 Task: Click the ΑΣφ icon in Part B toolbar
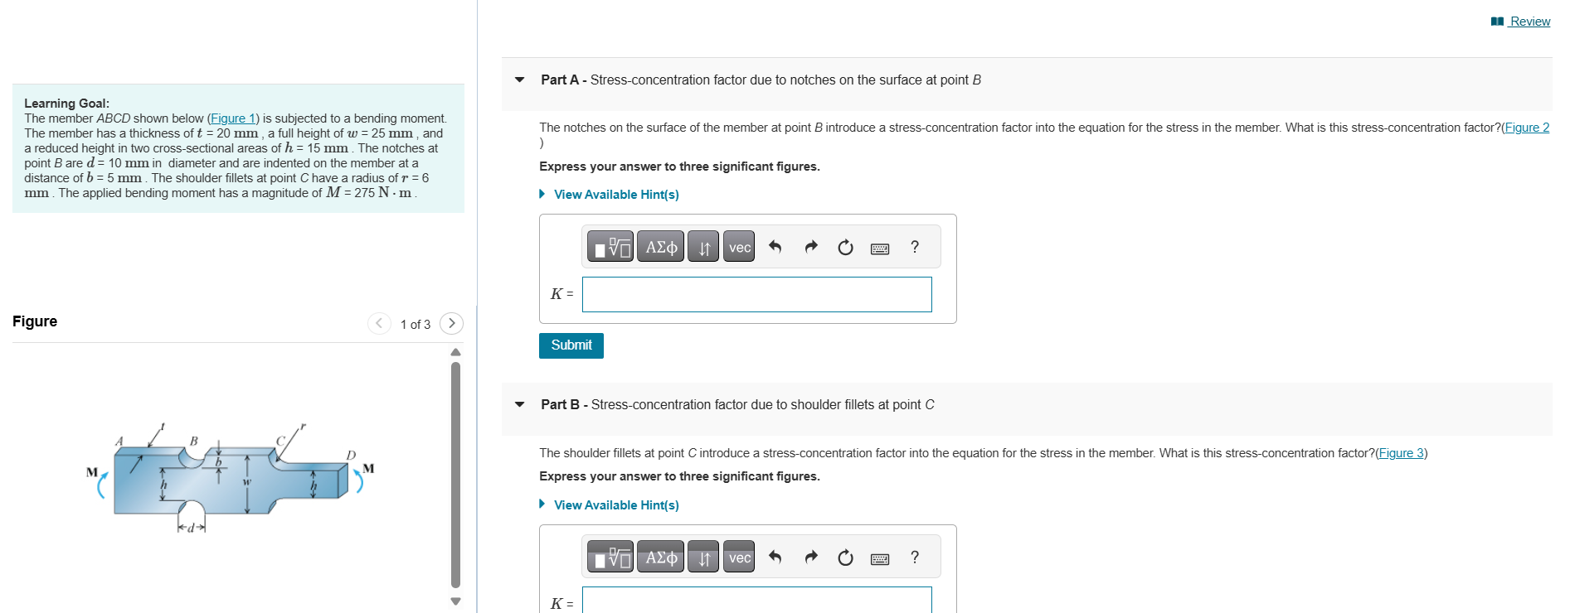661,557
